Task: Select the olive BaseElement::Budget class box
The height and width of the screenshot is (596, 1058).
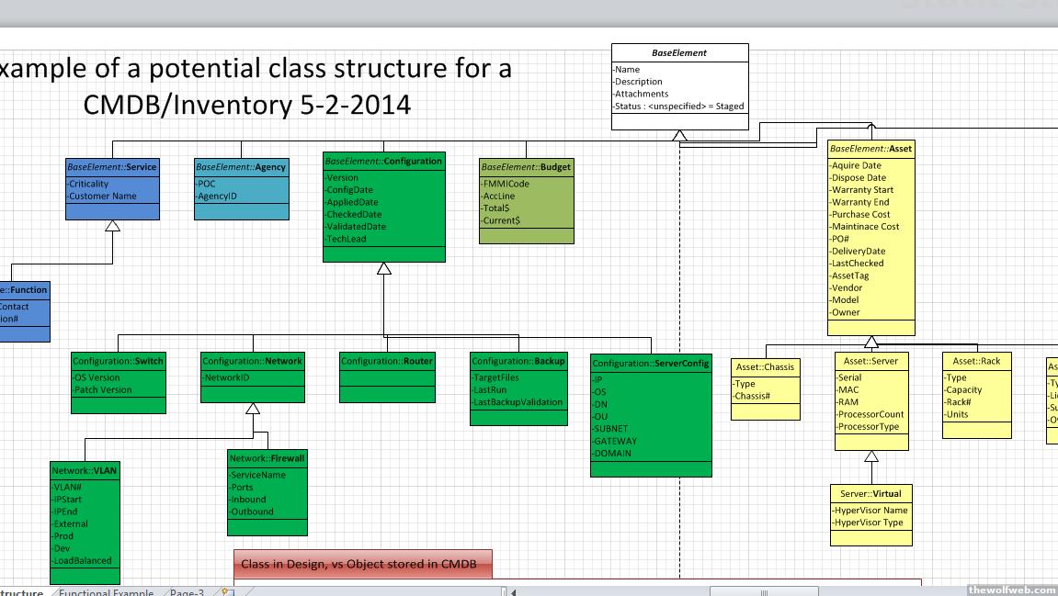Action: (527, 200)
